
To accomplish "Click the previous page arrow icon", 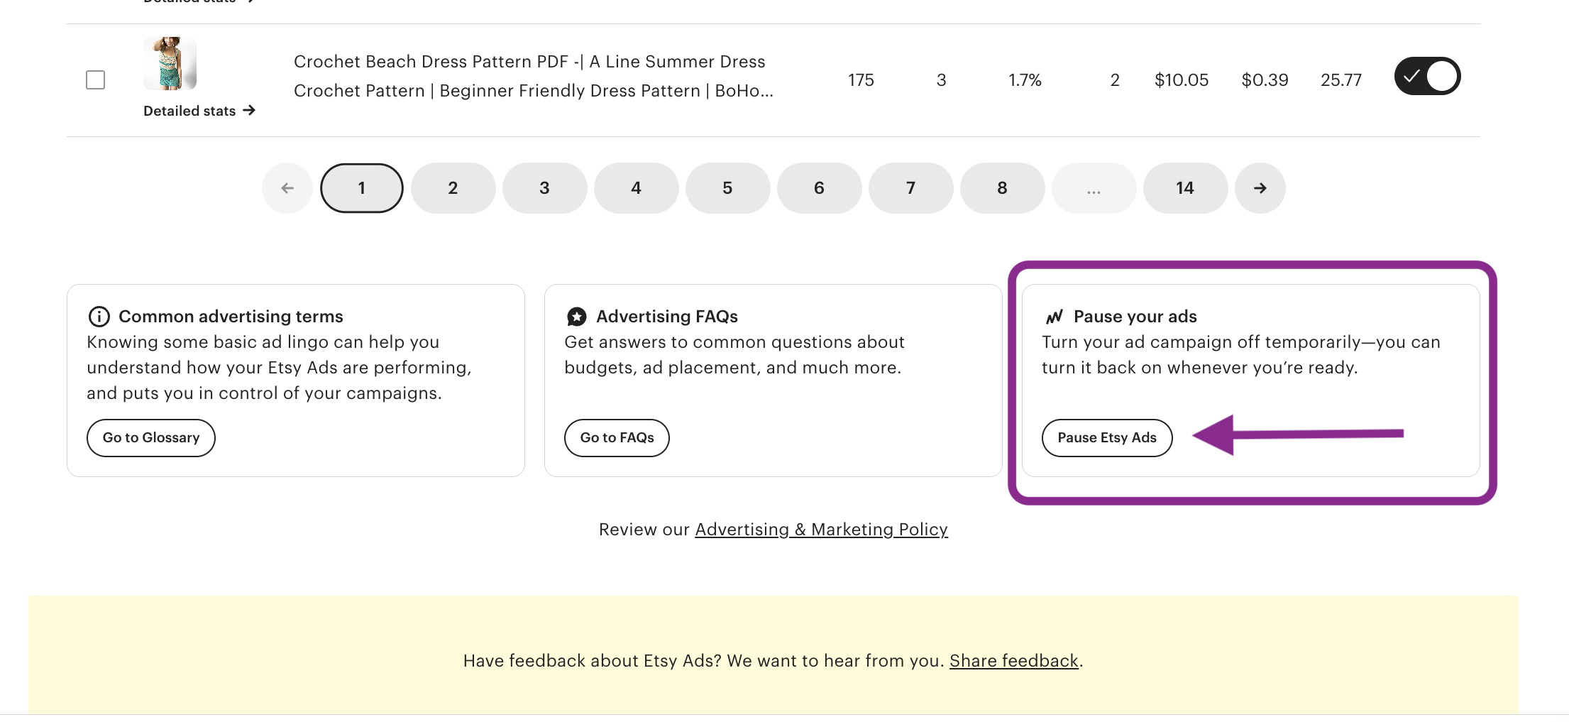I will click(287, 188).
